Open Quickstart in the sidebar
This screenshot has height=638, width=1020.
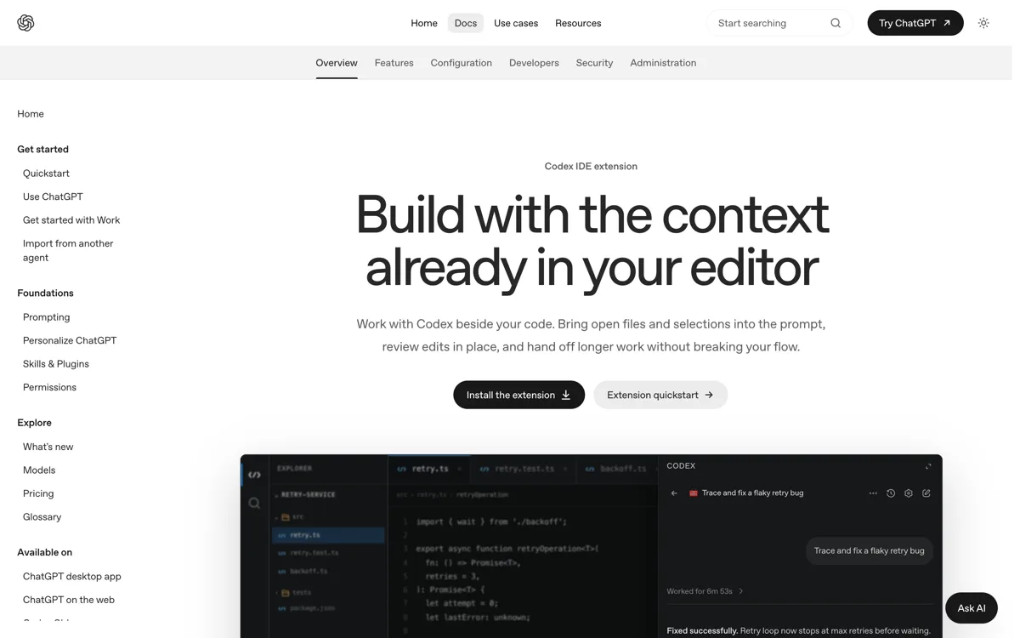(46, 174)
